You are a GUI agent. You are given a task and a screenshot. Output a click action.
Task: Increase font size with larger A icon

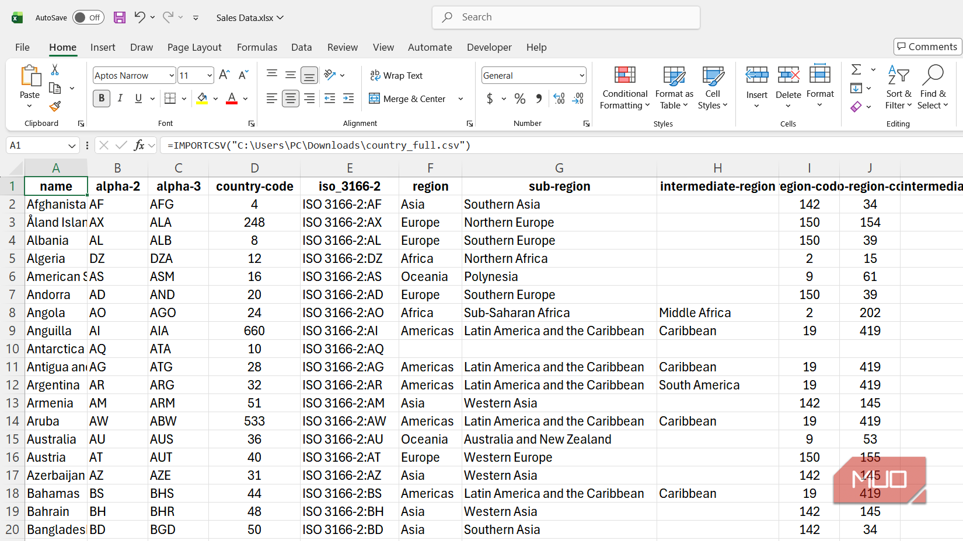coord(224,75)
